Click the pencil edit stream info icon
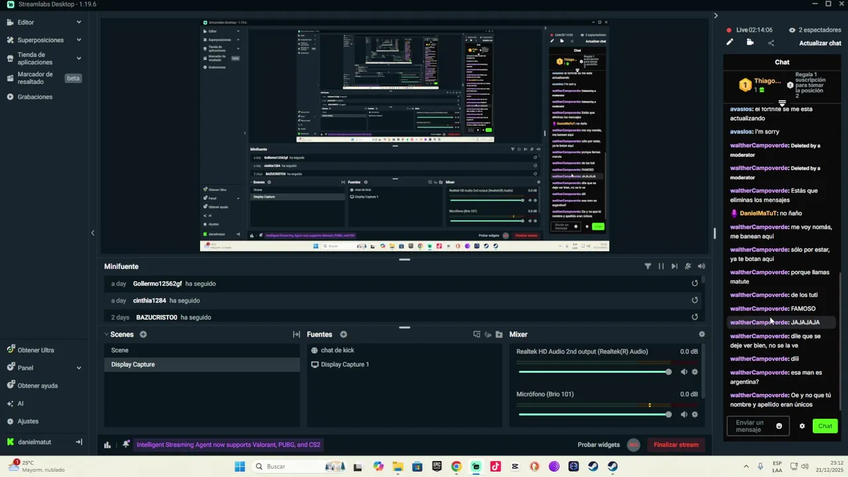The width and height of the screenshot is (848, 477). [x=730, y=42]
